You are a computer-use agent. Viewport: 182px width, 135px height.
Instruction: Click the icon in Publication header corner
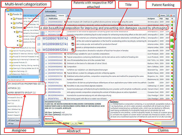pos(46,19)
